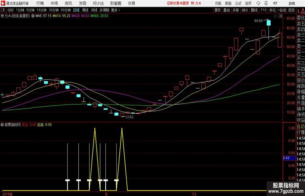
Task: Click the 0.48 highlighted axis value
Action: (289, 158)
